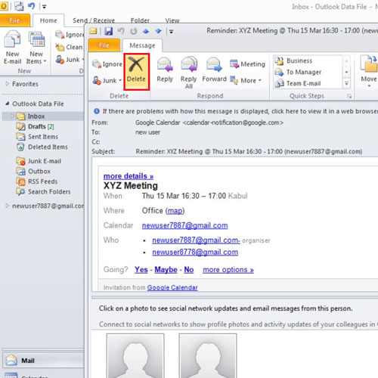The height and width of the screenshot is (378, 378).
Task: Open the Junk E-mail folder
Action: click(39, 161)
